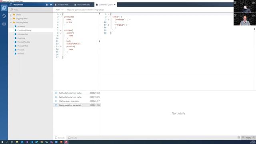Click the lower participant's video thumbnail
The image size is (256, 144).
coord(245,19)
